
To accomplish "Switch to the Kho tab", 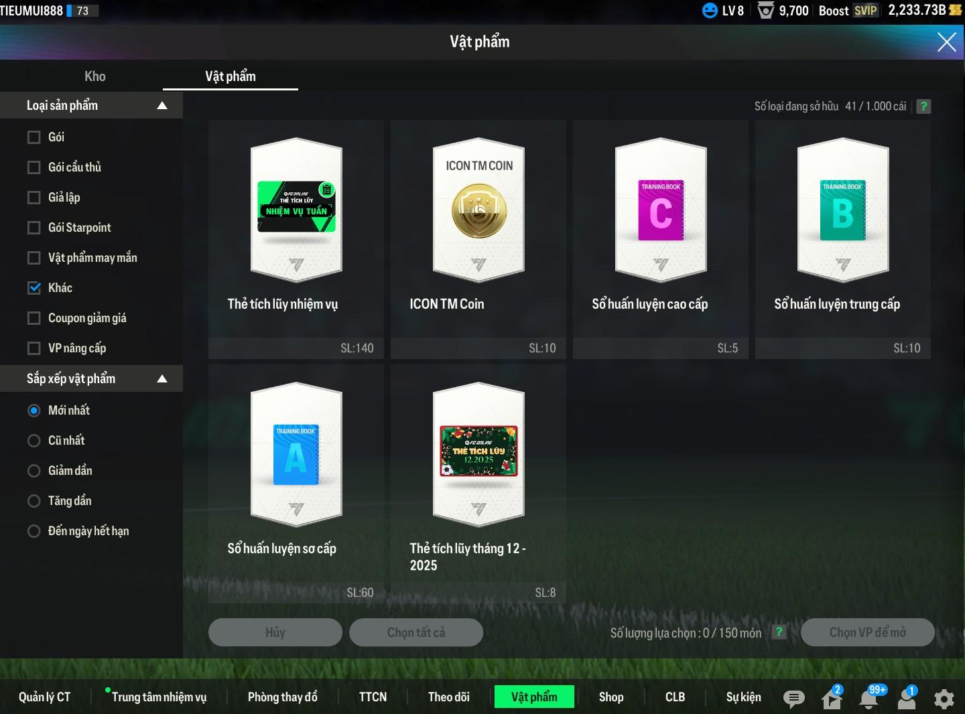I will pos(95,76).
